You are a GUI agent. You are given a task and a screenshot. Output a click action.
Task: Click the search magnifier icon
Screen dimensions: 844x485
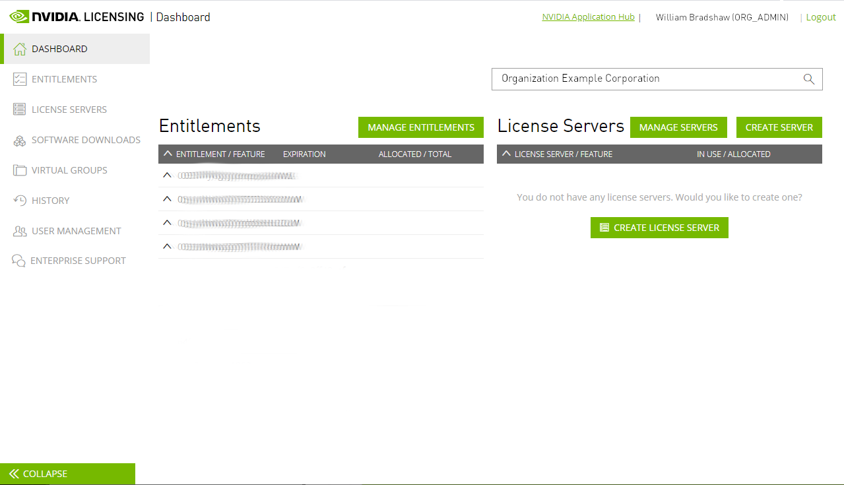tap(808, 79)
